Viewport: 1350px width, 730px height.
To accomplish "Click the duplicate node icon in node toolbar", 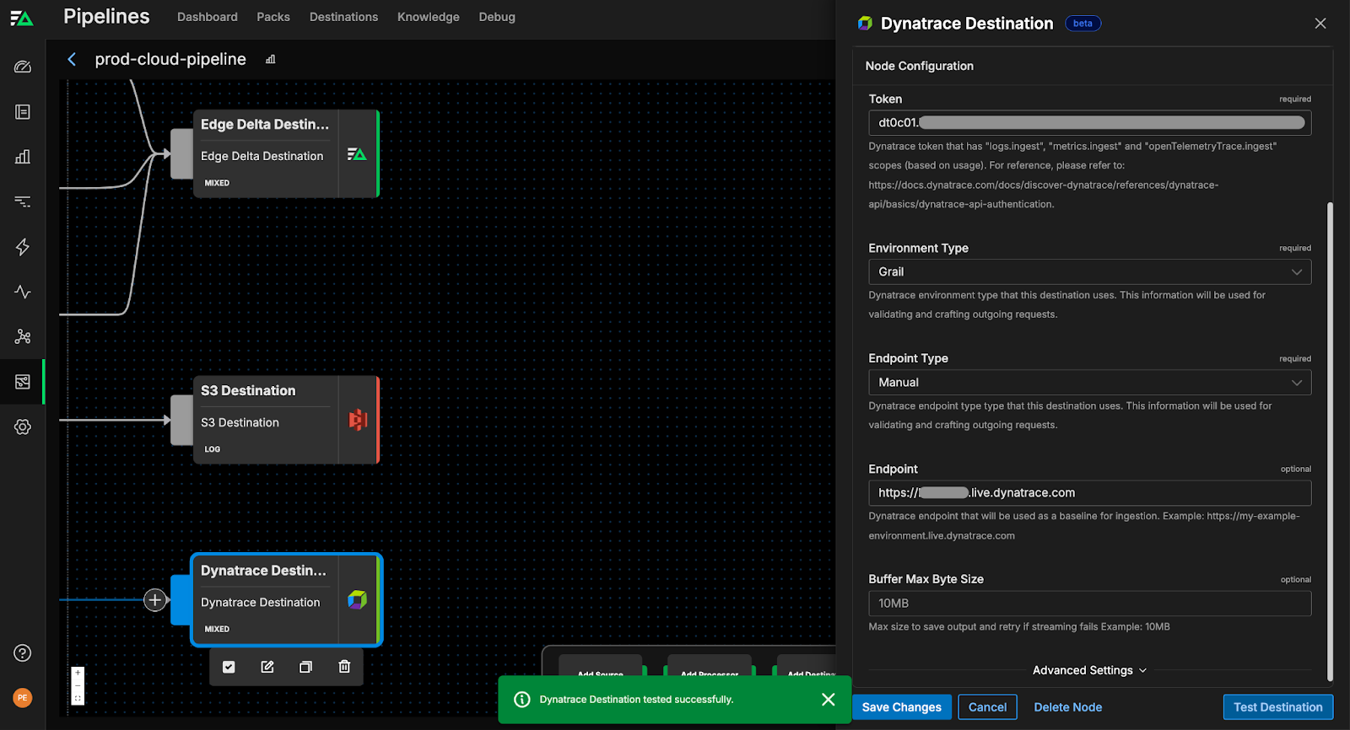I will pos(305,667).
